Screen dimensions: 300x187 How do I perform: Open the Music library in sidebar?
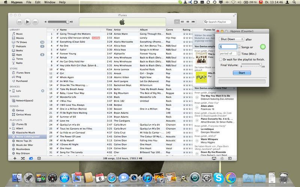pyautogui.click(x=19, y=34)
